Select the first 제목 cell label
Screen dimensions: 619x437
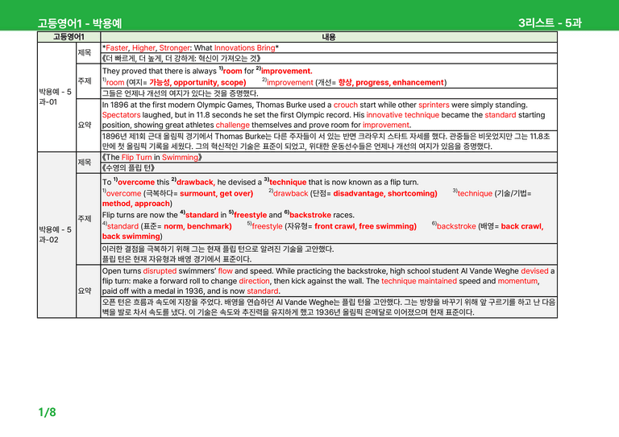click(x=85, y=52)
